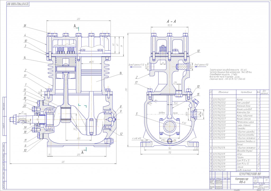The width and height of the screenshot is (271, 191).
Task: Click the part name "Болт М 10 х 15"
Action: click(x=243, y=160)
